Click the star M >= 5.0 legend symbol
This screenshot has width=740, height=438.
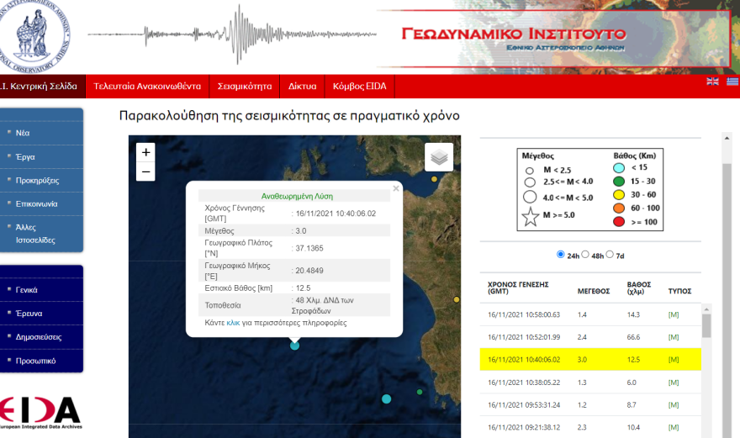tap(531, 217)
